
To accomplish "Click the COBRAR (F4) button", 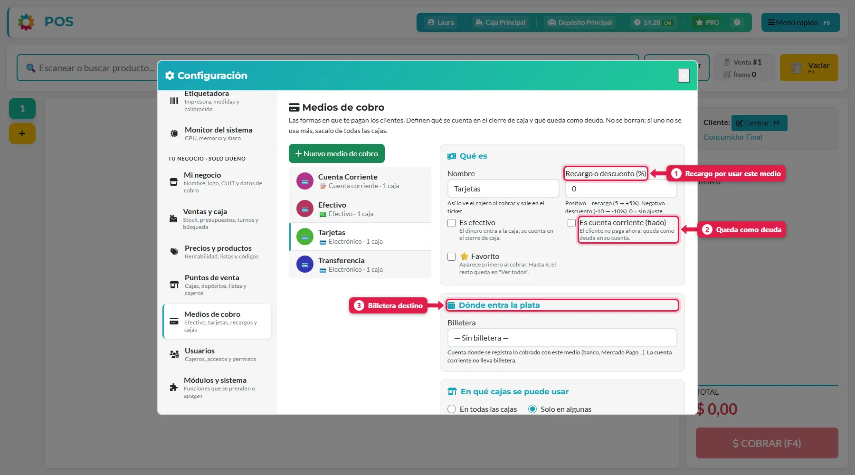I will click(x=767, y=443).
